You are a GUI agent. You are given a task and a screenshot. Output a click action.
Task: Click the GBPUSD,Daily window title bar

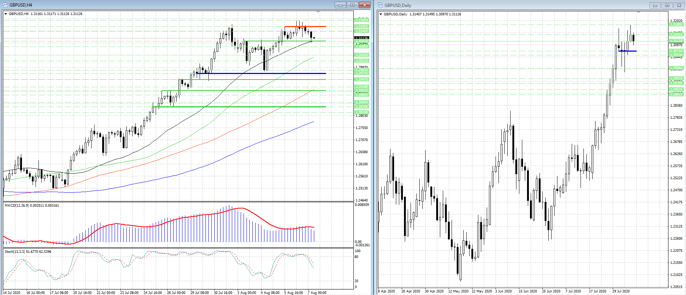[513, 5]
